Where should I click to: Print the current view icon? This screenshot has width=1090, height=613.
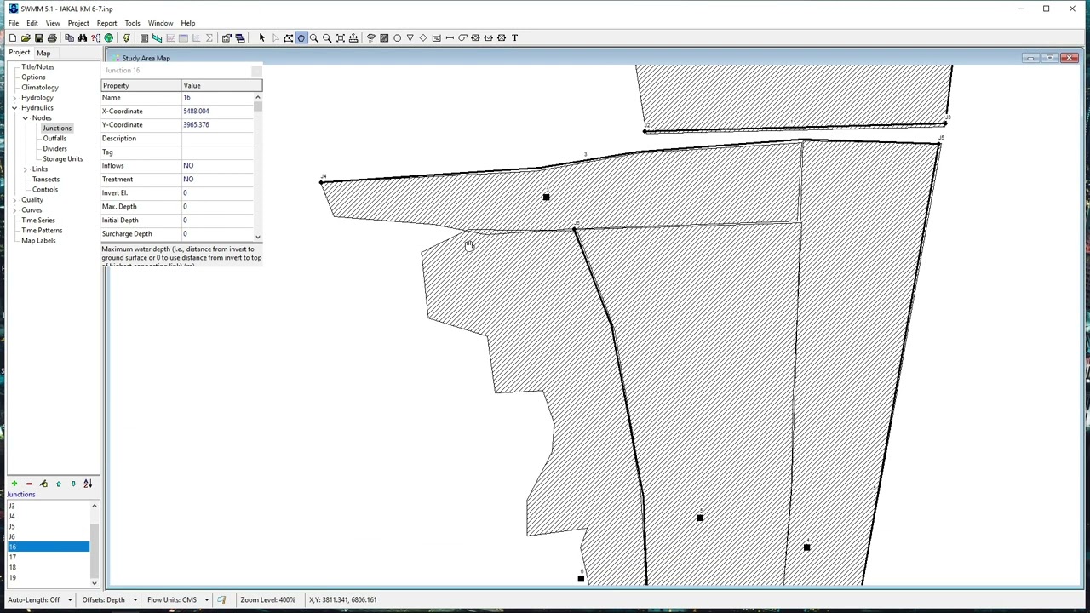[x=52, y=37]
